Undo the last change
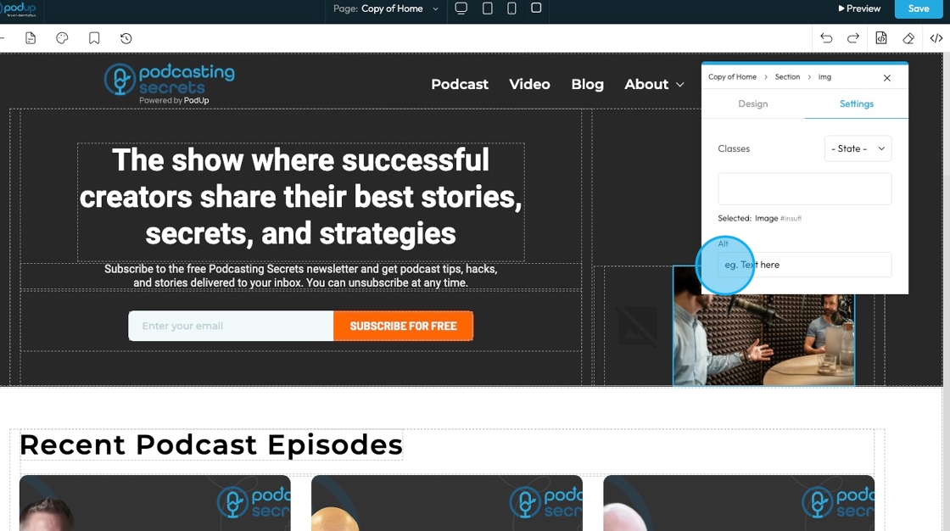This screenshot has width=950, height=531. coord(826,38)
